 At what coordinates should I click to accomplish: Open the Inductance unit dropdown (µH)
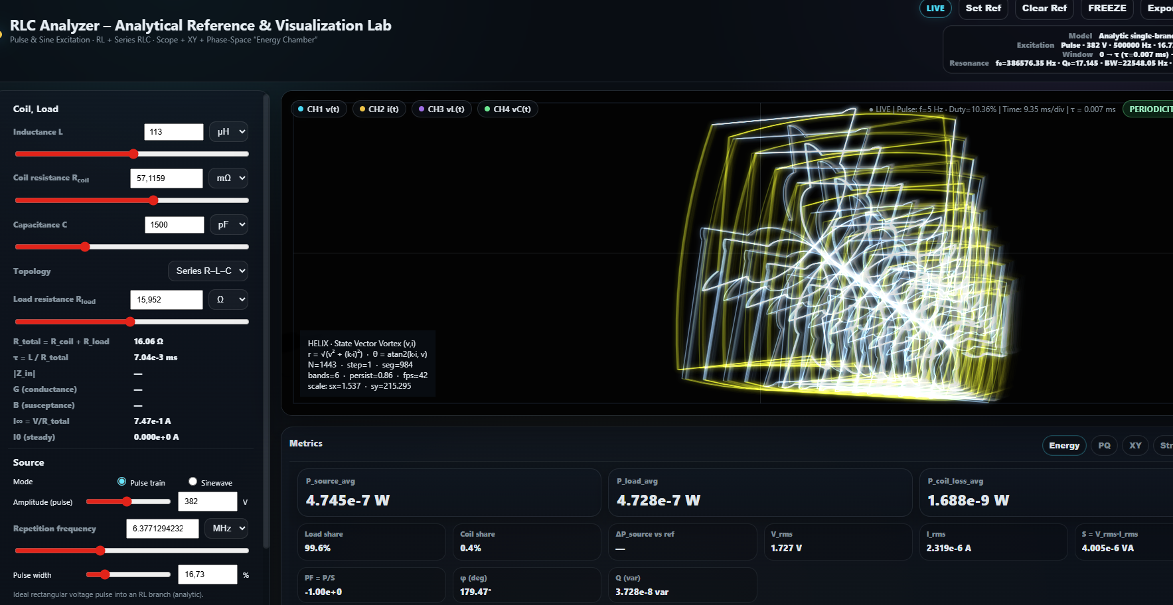point(228,132)
